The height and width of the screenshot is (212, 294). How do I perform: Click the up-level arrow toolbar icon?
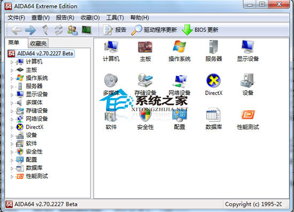(x=45, y=30)
